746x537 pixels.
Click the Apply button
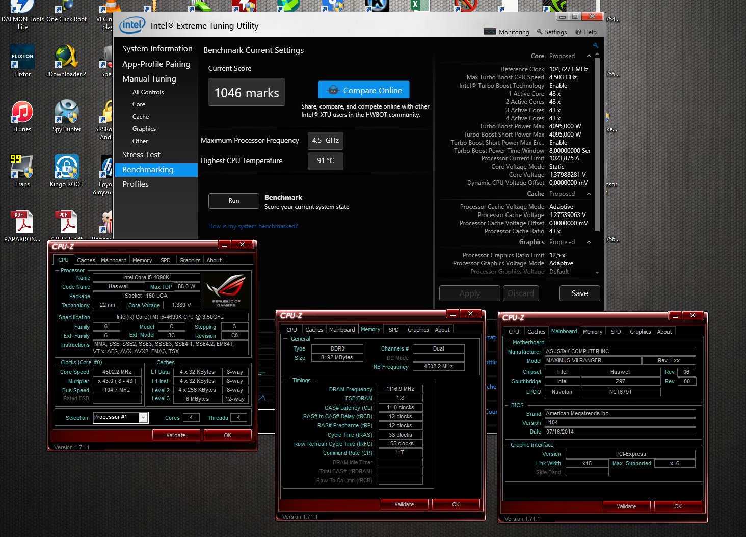pos(470,293)
